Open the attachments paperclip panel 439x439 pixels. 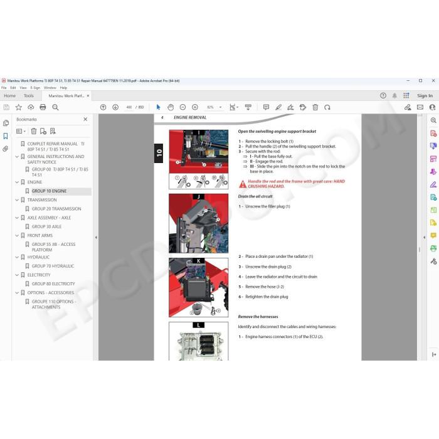(6, 149)
